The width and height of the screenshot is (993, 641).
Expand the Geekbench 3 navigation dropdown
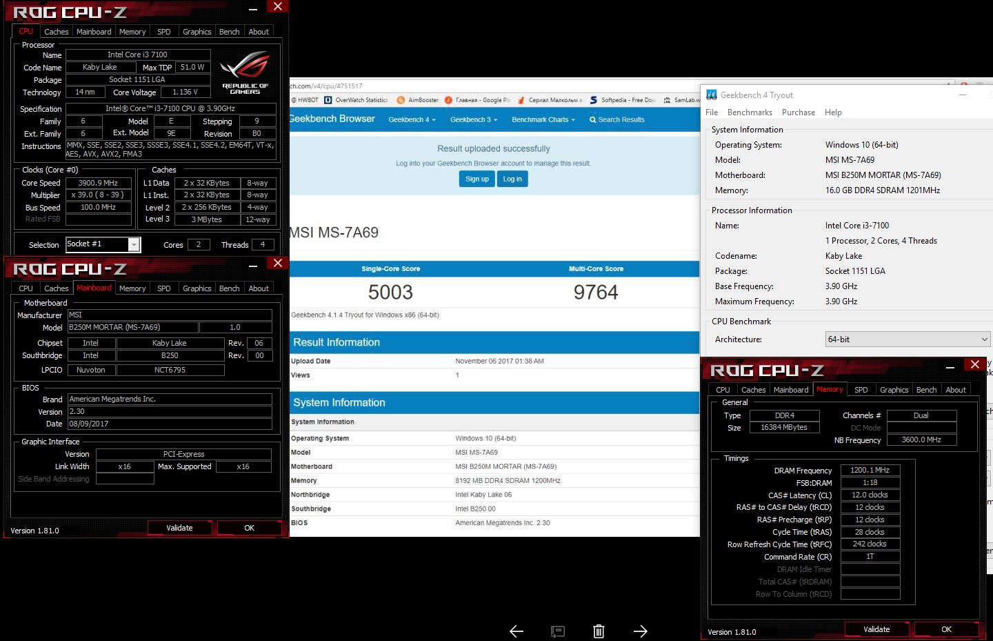(x=474, y=119)
